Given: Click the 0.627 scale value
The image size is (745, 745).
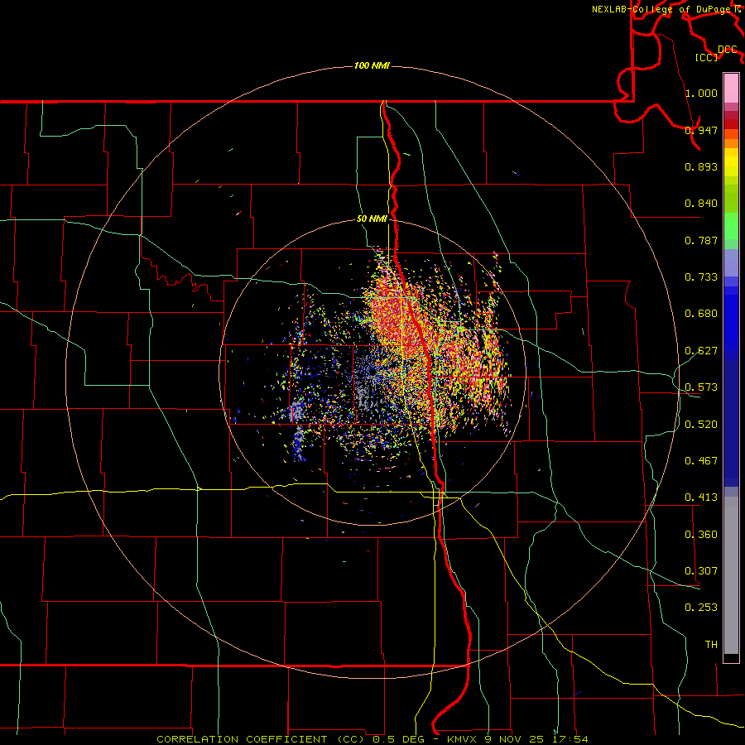Looking at the screenshot, I should 701,350.
